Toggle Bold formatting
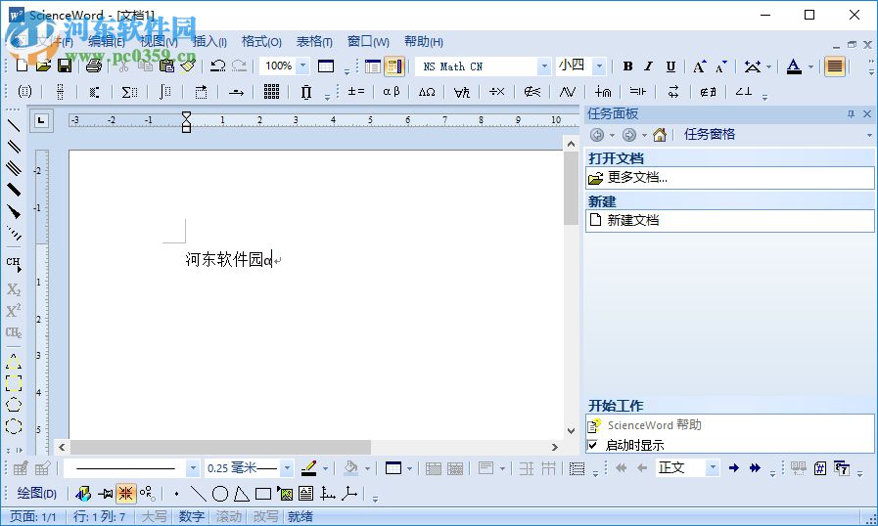This screenshot has height=526, width=878. (x=627, y=66)
